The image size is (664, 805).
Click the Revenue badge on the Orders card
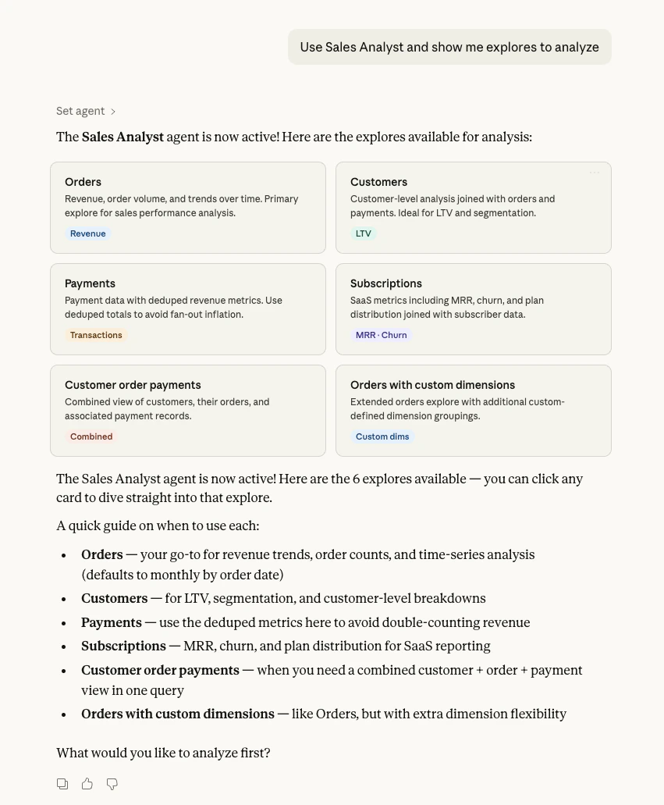click(x=87, y=233)
